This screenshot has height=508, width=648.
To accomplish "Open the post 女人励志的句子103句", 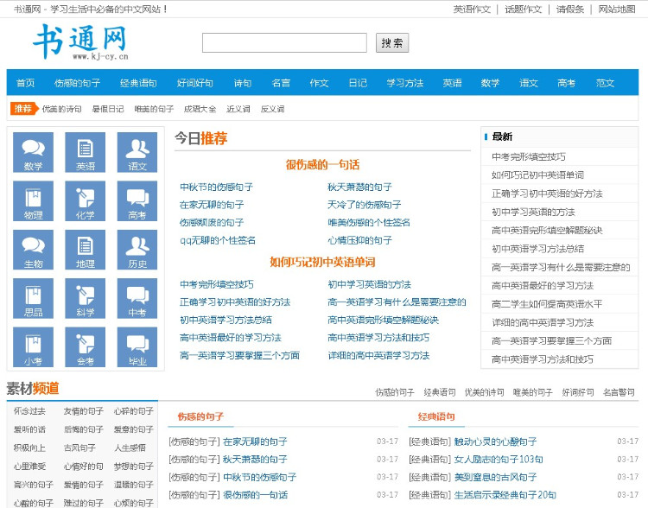I will (499, 460).
